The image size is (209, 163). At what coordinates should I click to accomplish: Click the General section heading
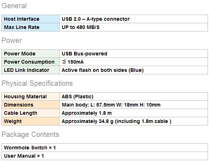tap(14, 6)
